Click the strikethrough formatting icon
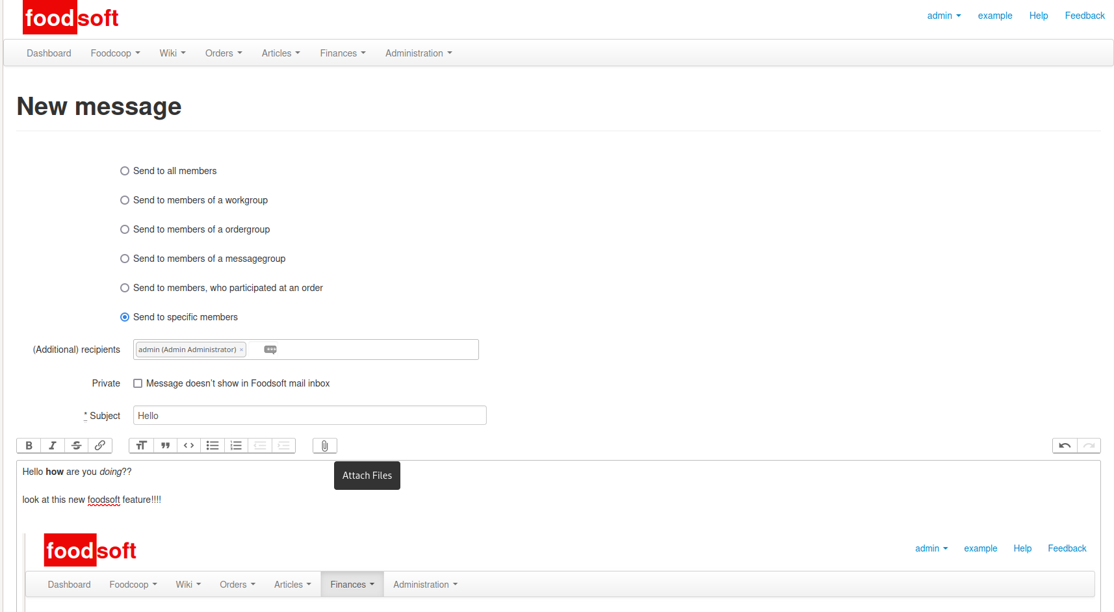 [76, 446]
